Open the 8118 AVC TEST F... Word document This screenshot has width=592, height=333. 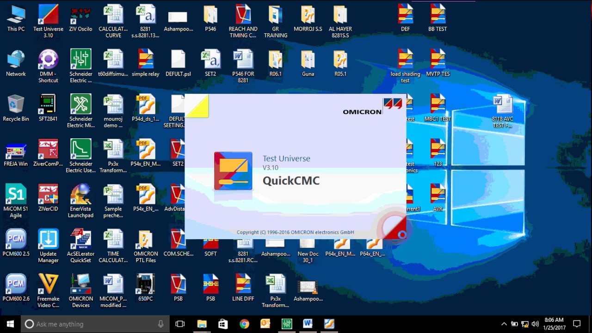pos(502,111)
